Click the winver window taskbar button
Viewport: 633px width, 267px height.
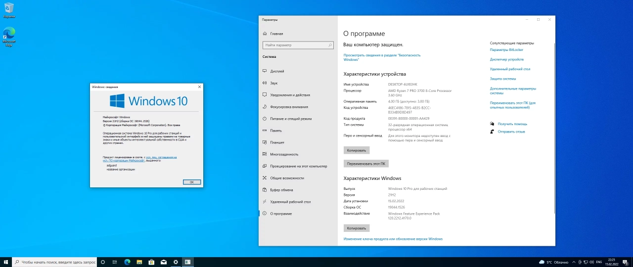point(188,262)
